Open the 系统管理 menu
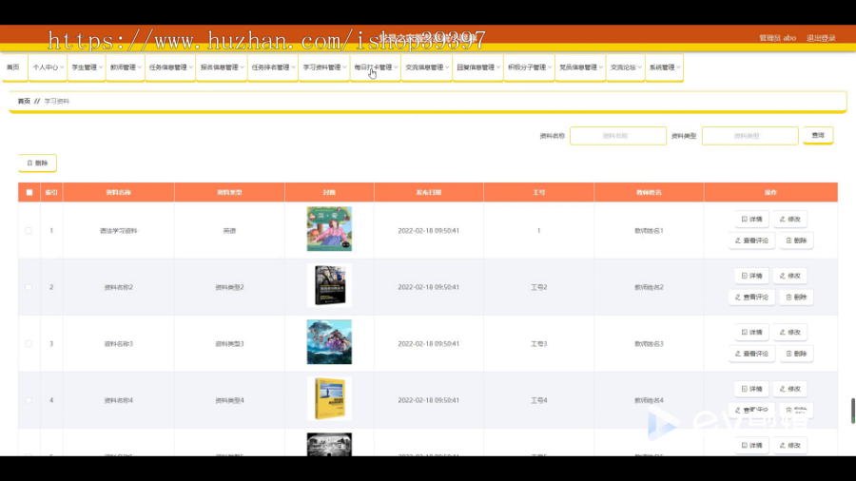 (x=665, y=67)
